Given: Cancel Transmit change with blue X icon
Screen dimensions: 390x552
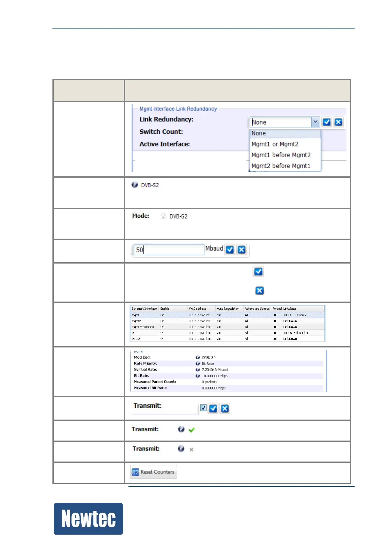Looking at the screenshot, I should tap(224, 408).
